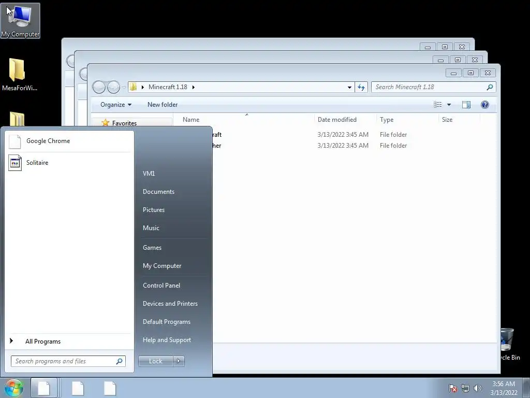Click the Minecraft 1.18 breadcrumb
The height and width of the screenshot is (398, 530).
click(168, 87)
